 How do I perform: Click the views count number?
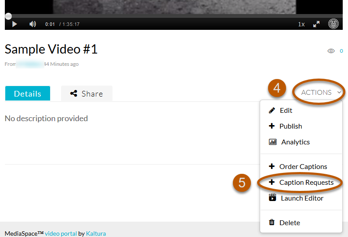(x=341, y=51)
